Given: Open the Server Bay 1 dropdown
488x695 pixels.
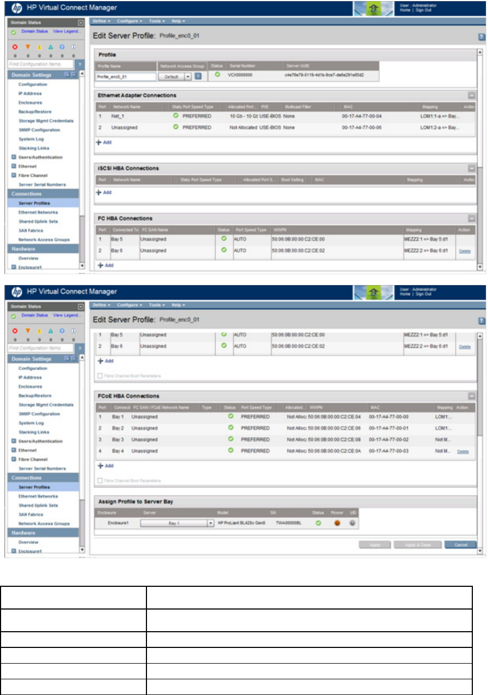Looking at the screenshot, I should coord(178,523).
